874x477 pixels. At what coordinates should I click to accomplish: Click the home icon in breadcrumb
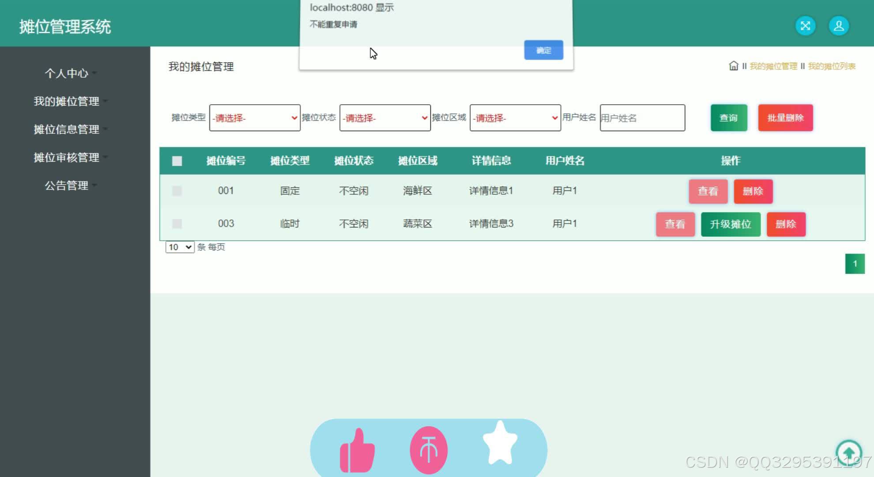[734, 66]
